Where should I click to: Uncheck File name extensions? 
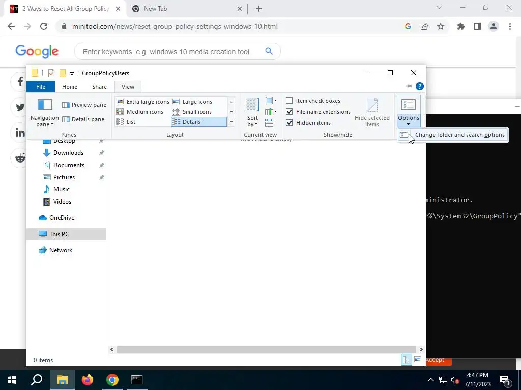coord(289,111)
